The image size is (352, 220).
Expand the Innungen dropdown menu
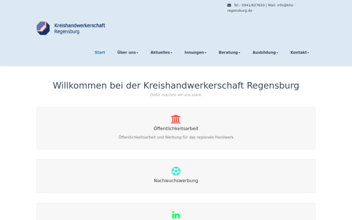[195, 53]
